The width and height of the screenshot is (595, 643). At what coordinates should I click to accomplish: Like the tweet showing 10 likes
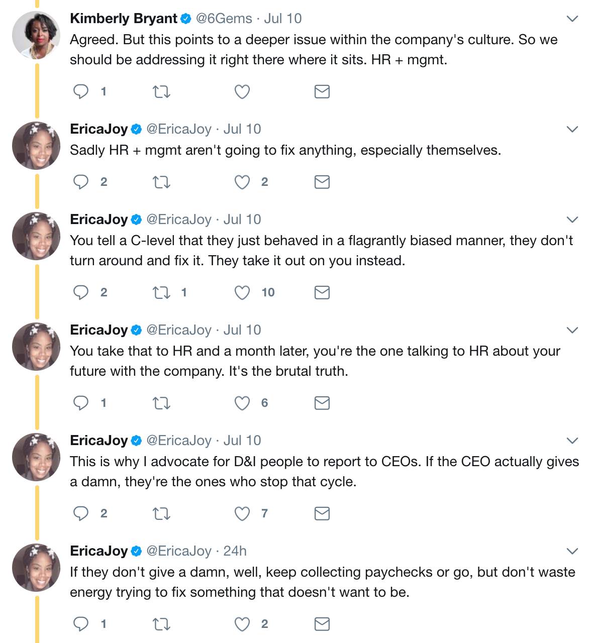pos(242,292)
